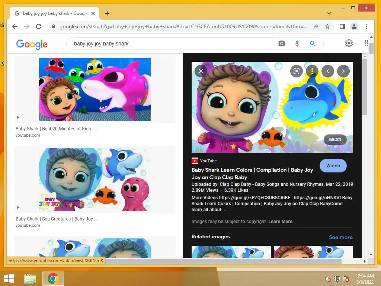Screen dimensions: 381x286
Task: Click Learn More copyright link
Action: point(280,221)
